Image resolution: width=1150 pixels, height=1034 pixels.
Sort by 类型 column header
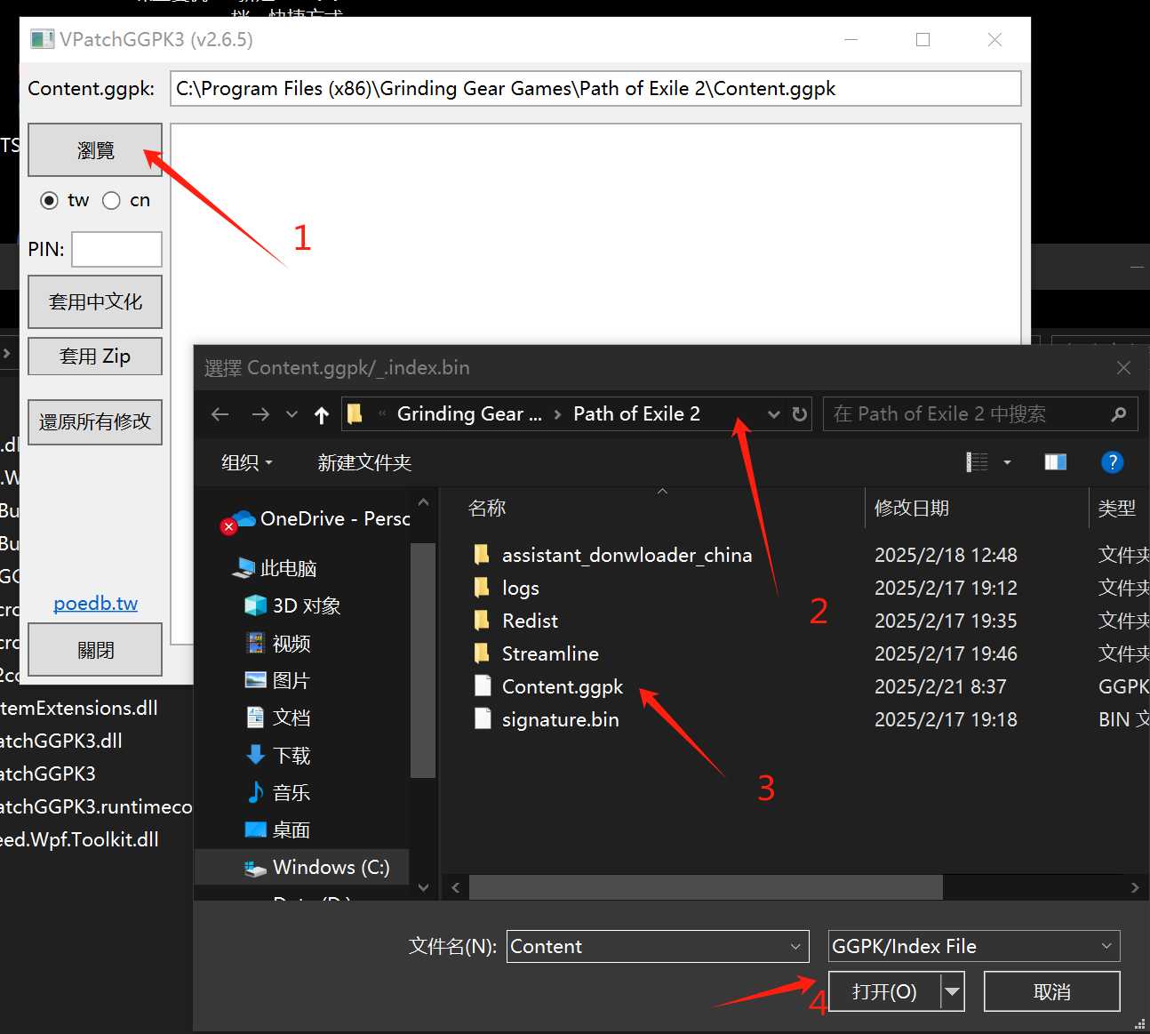click(x=1117, y=509)
